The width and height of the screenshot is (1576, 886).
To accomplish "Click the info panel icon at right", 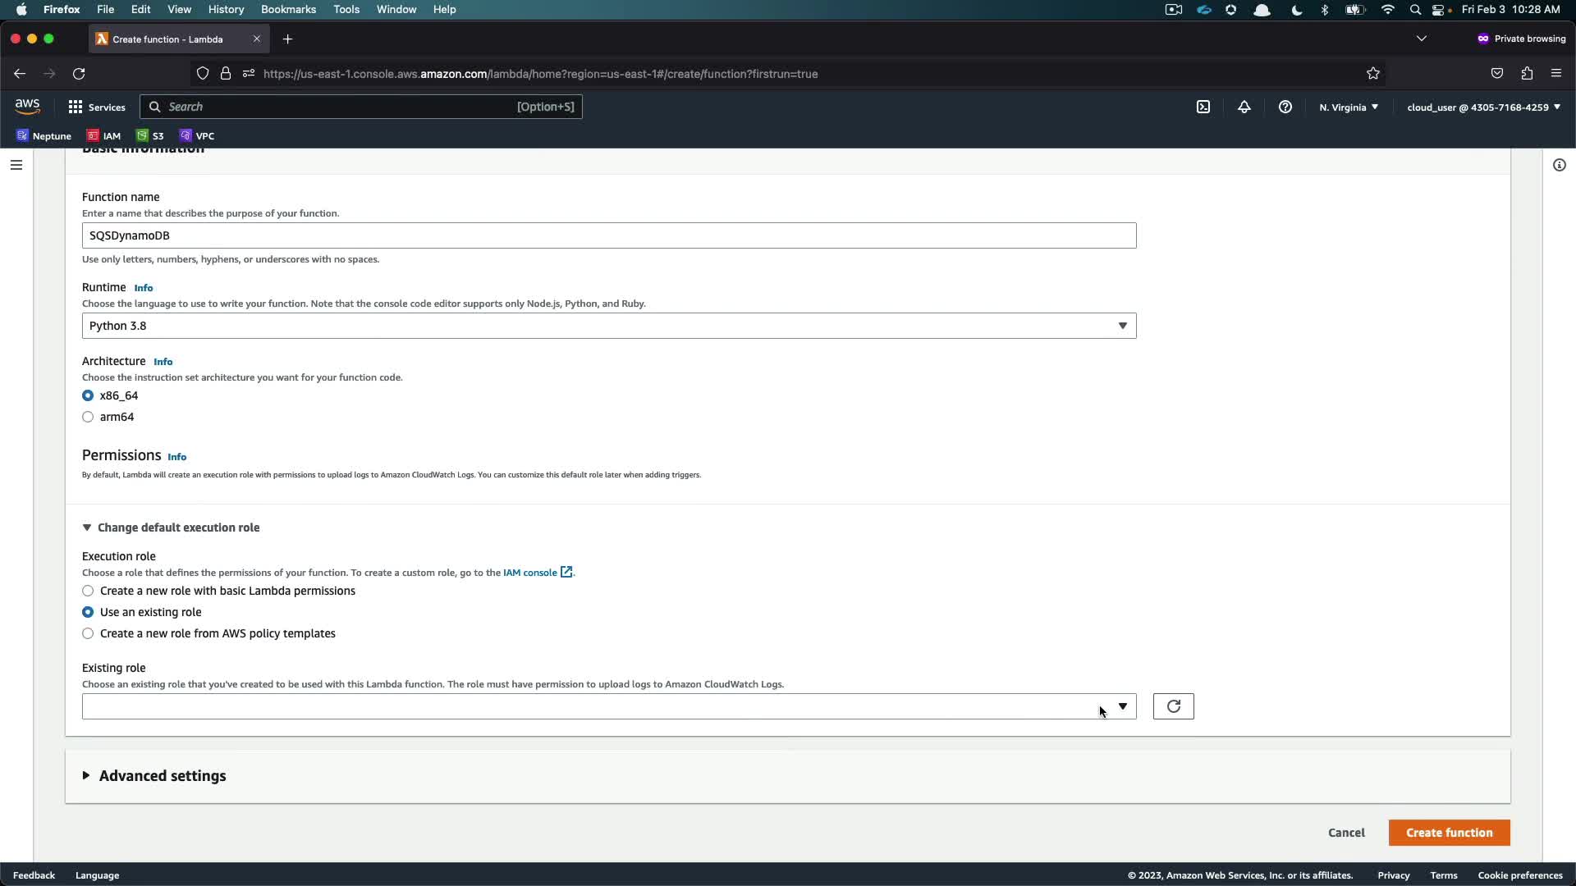I will (1559, 165).
